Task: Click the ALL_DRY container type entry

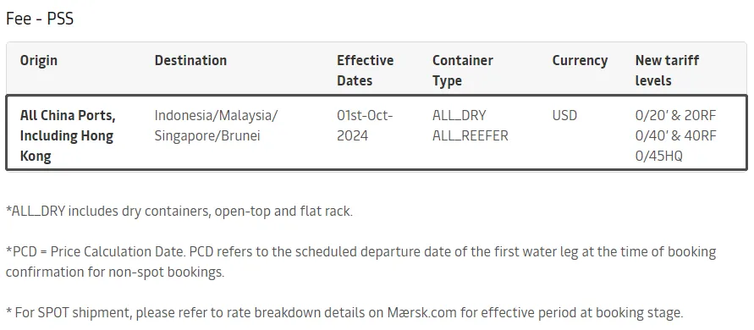Action: click(x=460, y=116)
